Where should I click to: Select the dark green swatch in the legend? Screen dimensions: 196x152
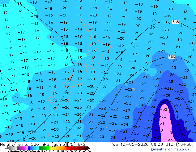click(x=40, y=148)
